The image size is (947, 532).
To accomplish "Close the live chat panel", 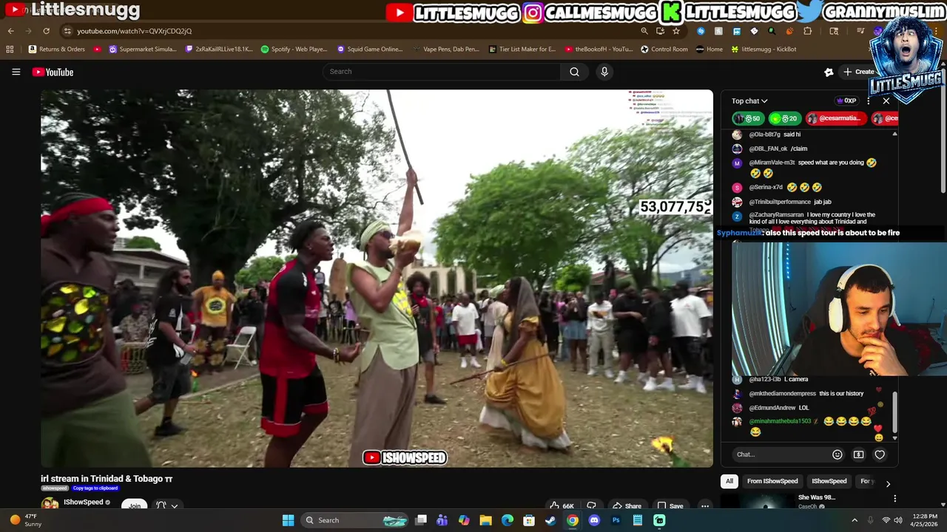I will [x=886, y=101].
